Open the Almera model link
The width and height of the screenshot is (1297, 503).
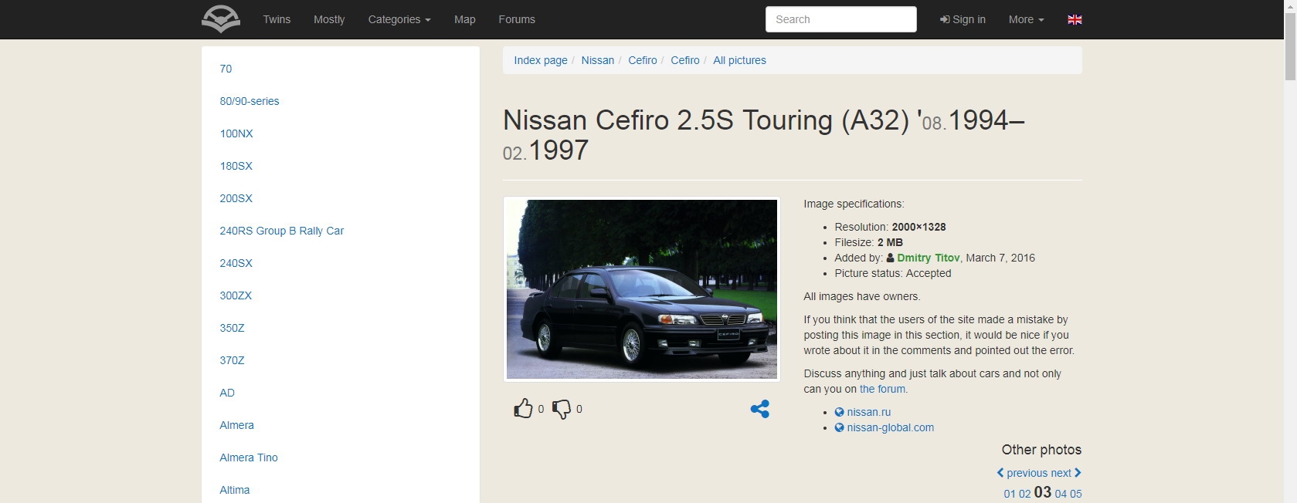(236, 425)
